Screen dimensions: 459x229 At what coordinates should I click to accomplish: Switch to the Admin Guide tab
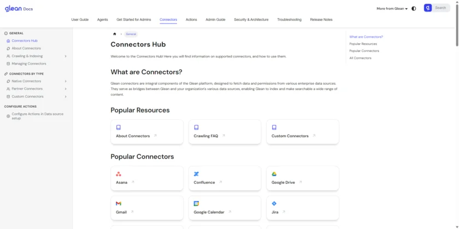(x=215, y=20)
